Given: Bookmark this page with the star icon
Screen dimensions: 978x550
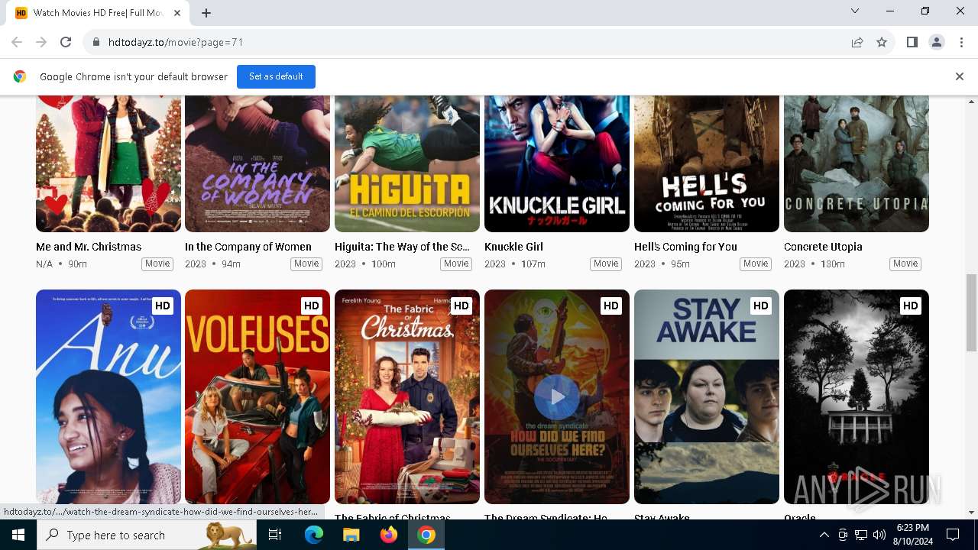Looking at the screenshot, I should [882, 42].
